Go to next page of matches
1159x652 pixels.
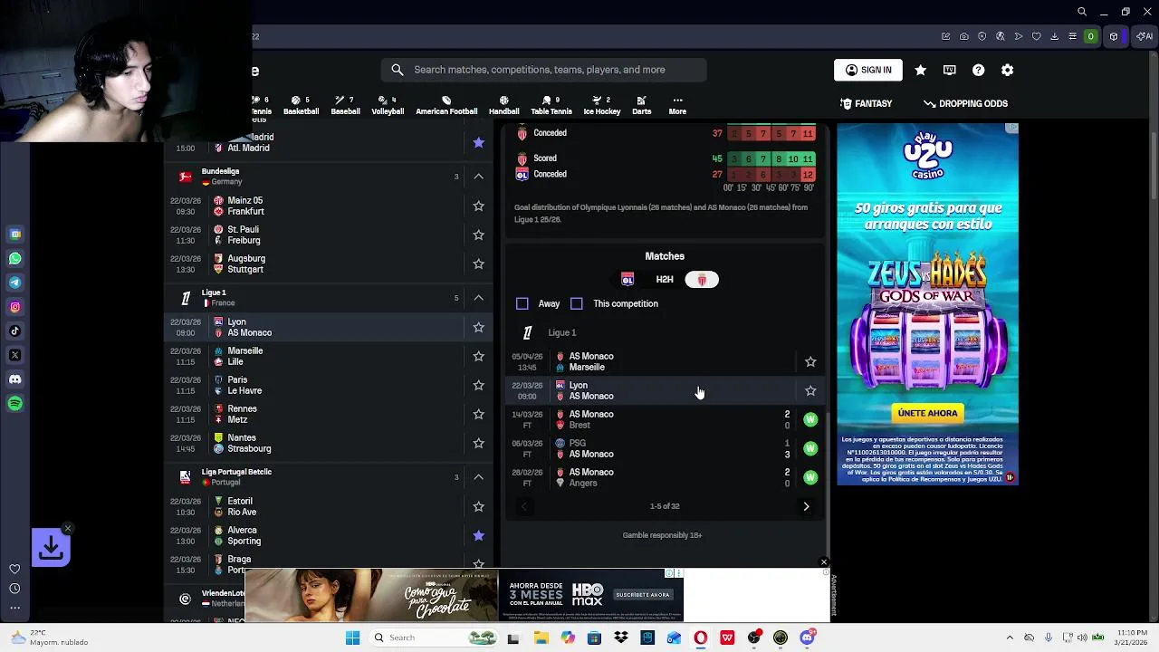pyautogui.click(x=806, y=506)
